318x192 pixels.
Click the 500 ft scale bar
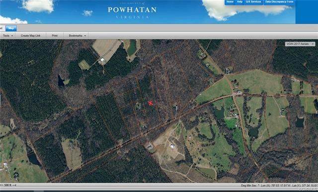click(8, 185)
